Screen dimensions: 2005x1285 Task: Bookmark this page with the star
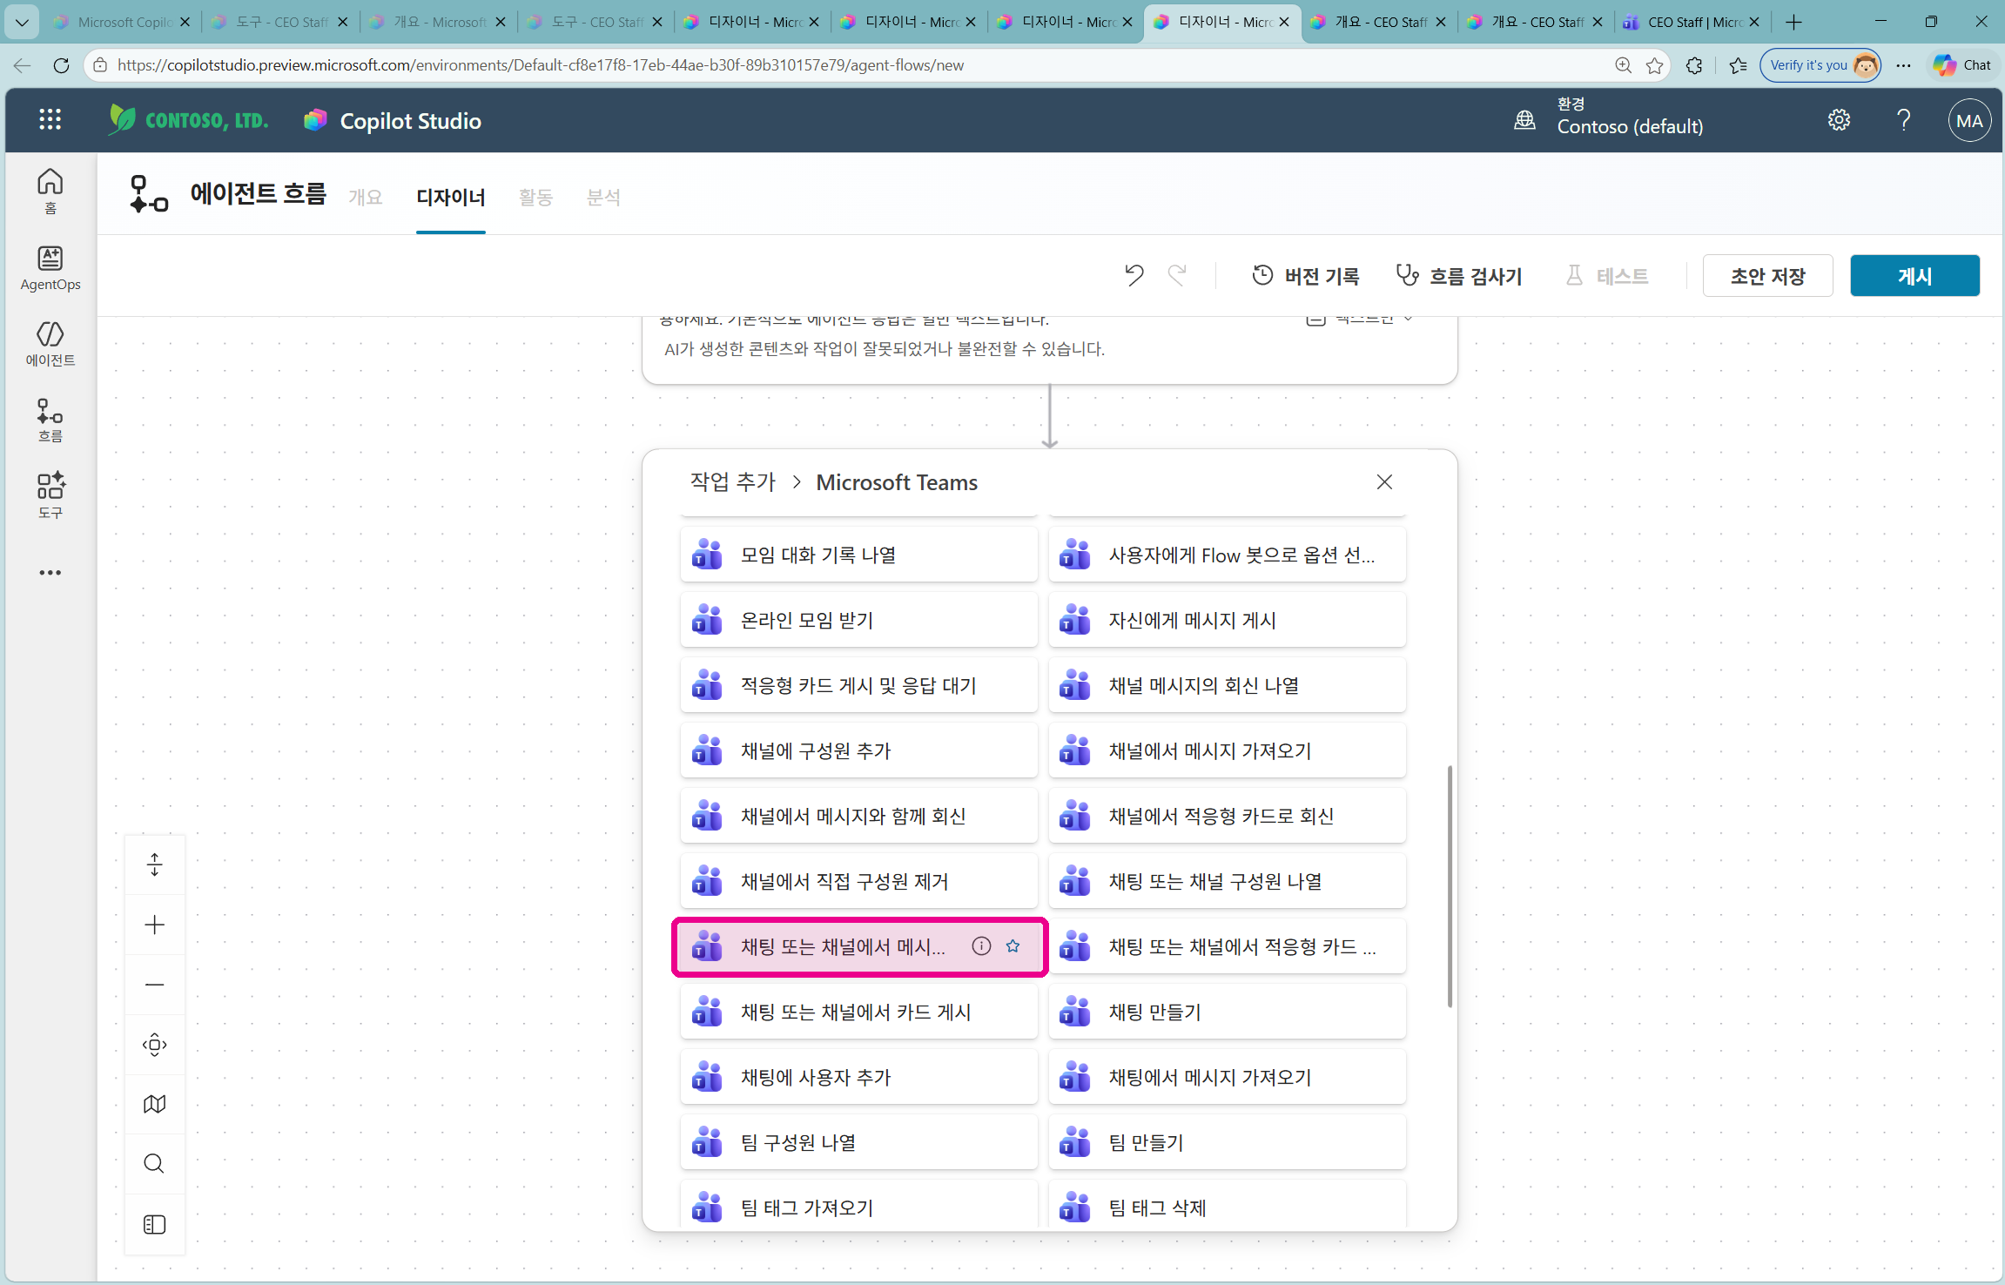click(x=1655, y=65)
